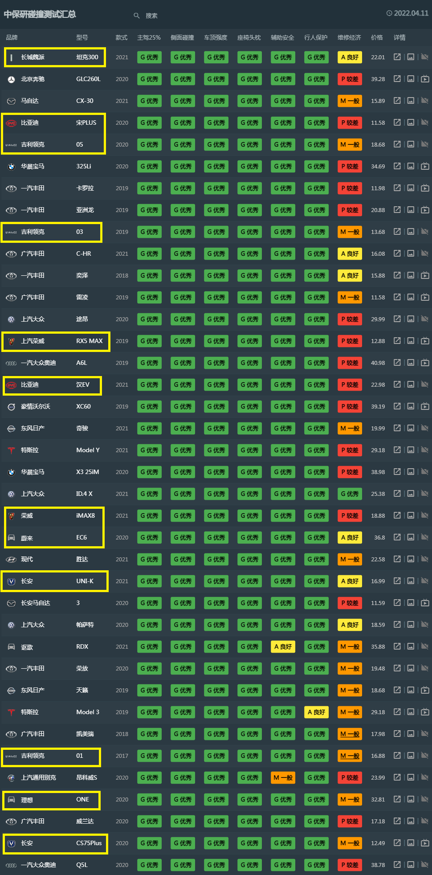Click the M 一般 repair badge for CX-30
The height and width of the screenshot is (875, 432).
pos(350,101)
